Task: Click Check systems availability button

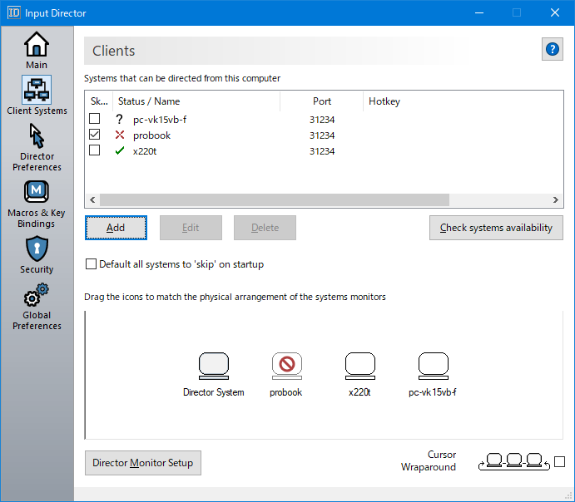Action: [x=496, y=228]
